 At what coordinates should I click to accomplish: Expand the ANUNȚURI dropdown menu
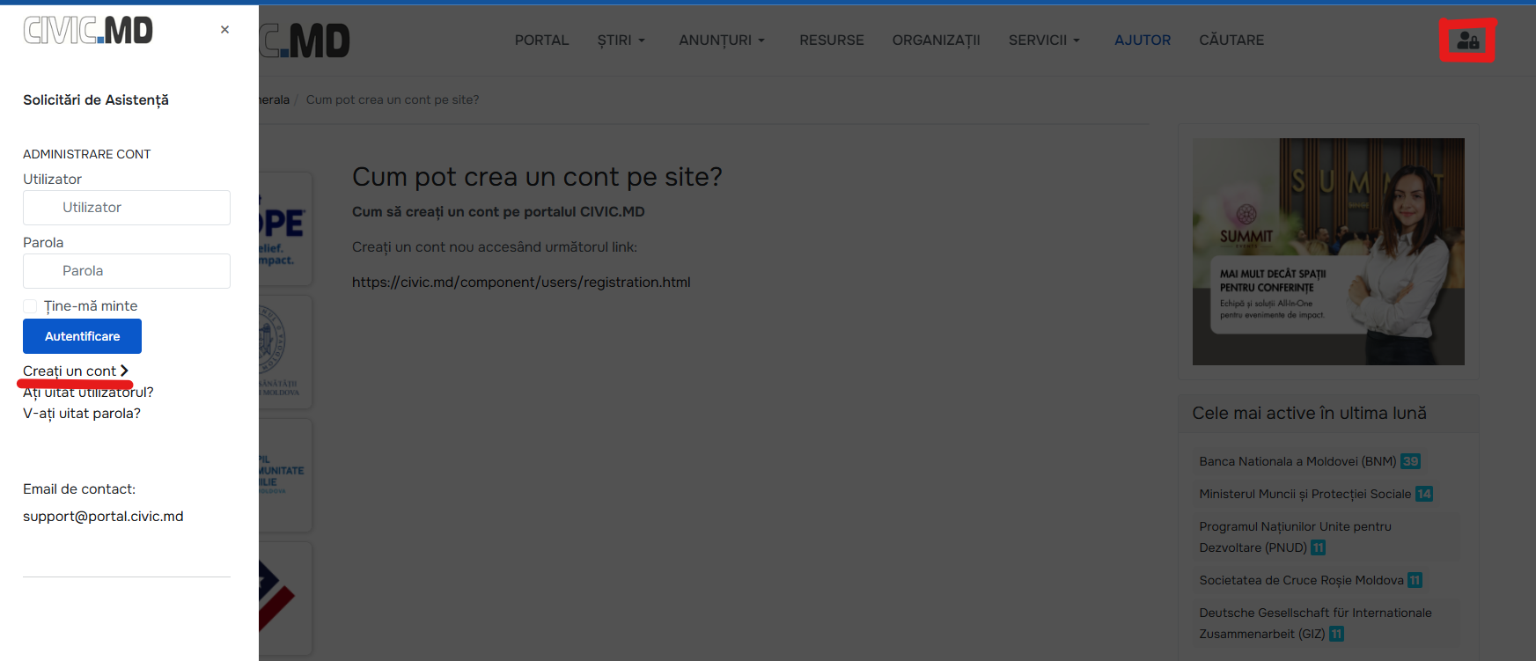(x=721, y=40)
